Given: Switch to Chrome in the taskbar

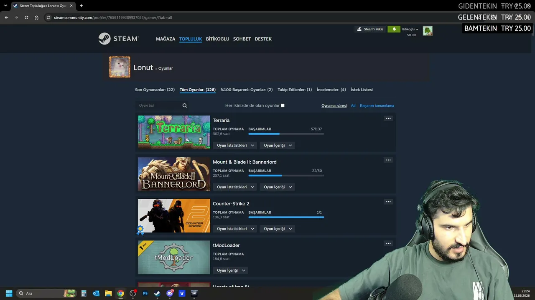Looking at the screenshot, I should pyautogui.click(x=120, y=293).
